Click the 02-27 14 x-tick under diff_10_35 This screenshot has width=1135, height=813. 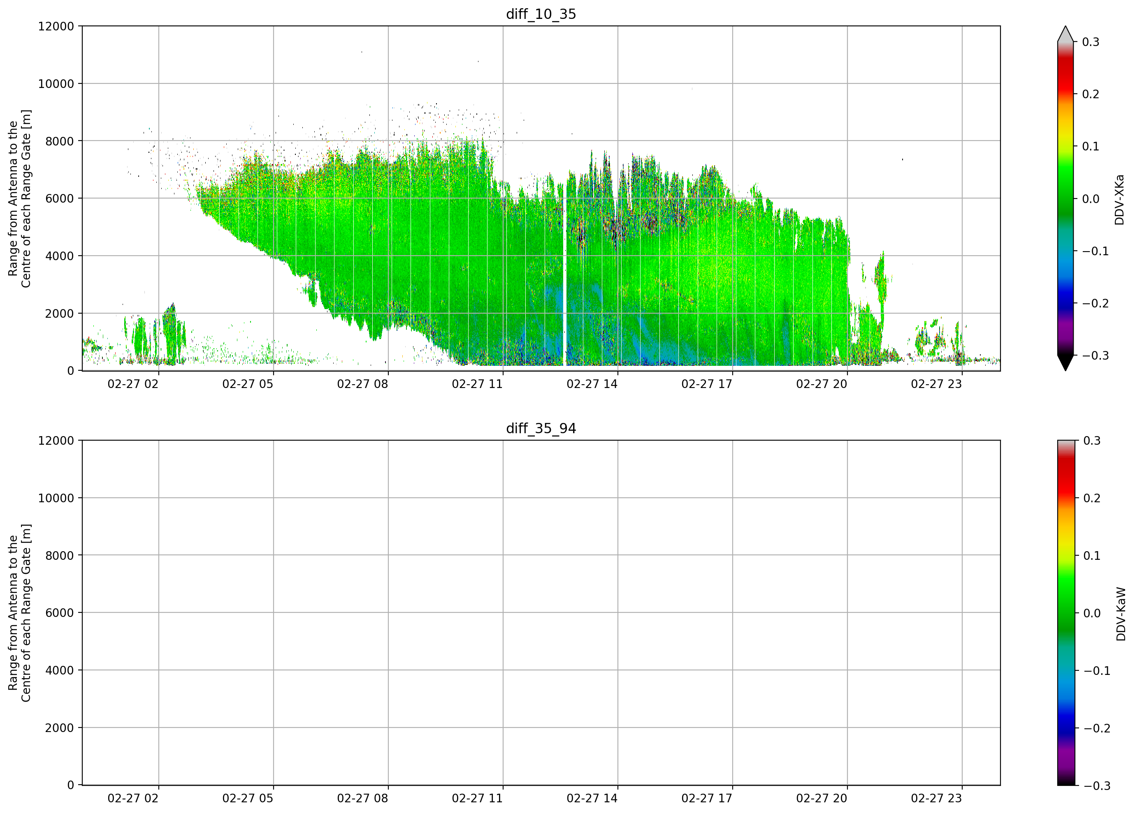point(592,384)
